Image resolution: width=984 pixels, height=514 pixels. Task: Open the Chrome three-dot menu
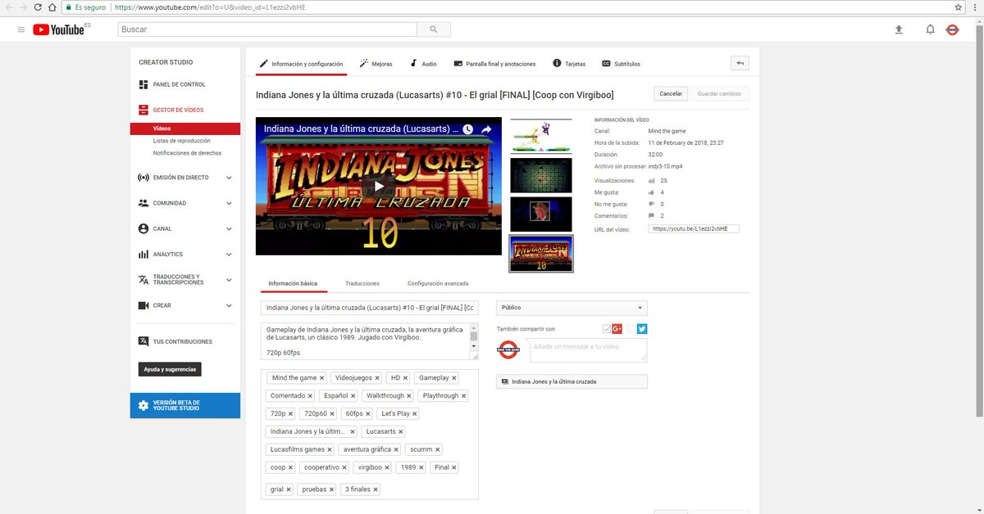point(975,7)
